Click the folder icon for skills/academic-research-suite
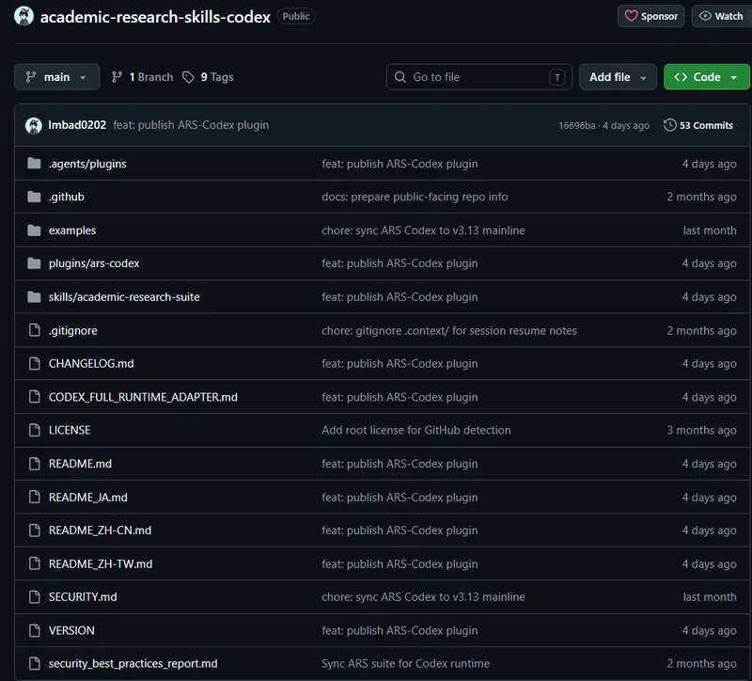The width and height of the screenshot is (752, 681). click(x=34, y=297)
